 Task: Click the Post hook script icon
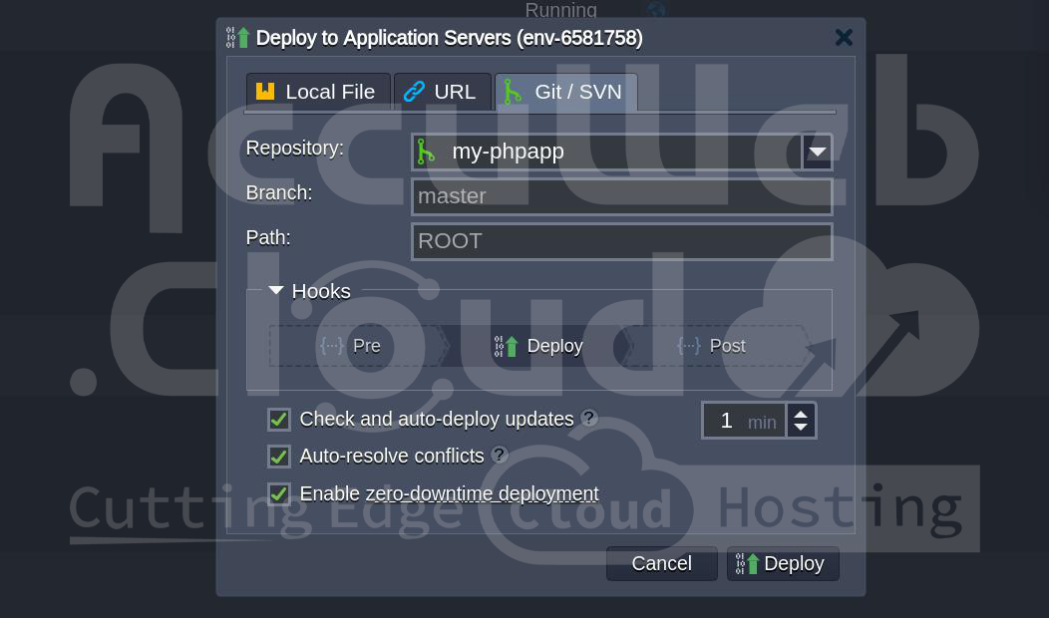[688, 345]
